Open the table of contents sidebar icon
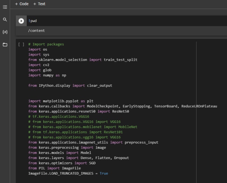 tap(5, 7)
